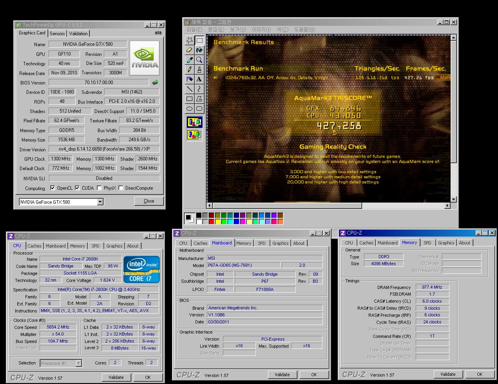Select the Magnifier tool in Paint

[199, 60]
